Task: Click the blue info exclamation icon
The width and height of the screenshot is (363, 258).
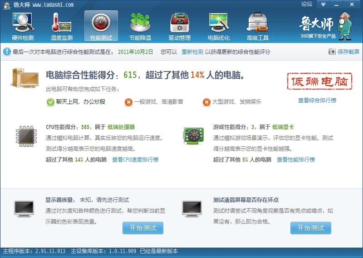Action: click(x=7, y=52)
